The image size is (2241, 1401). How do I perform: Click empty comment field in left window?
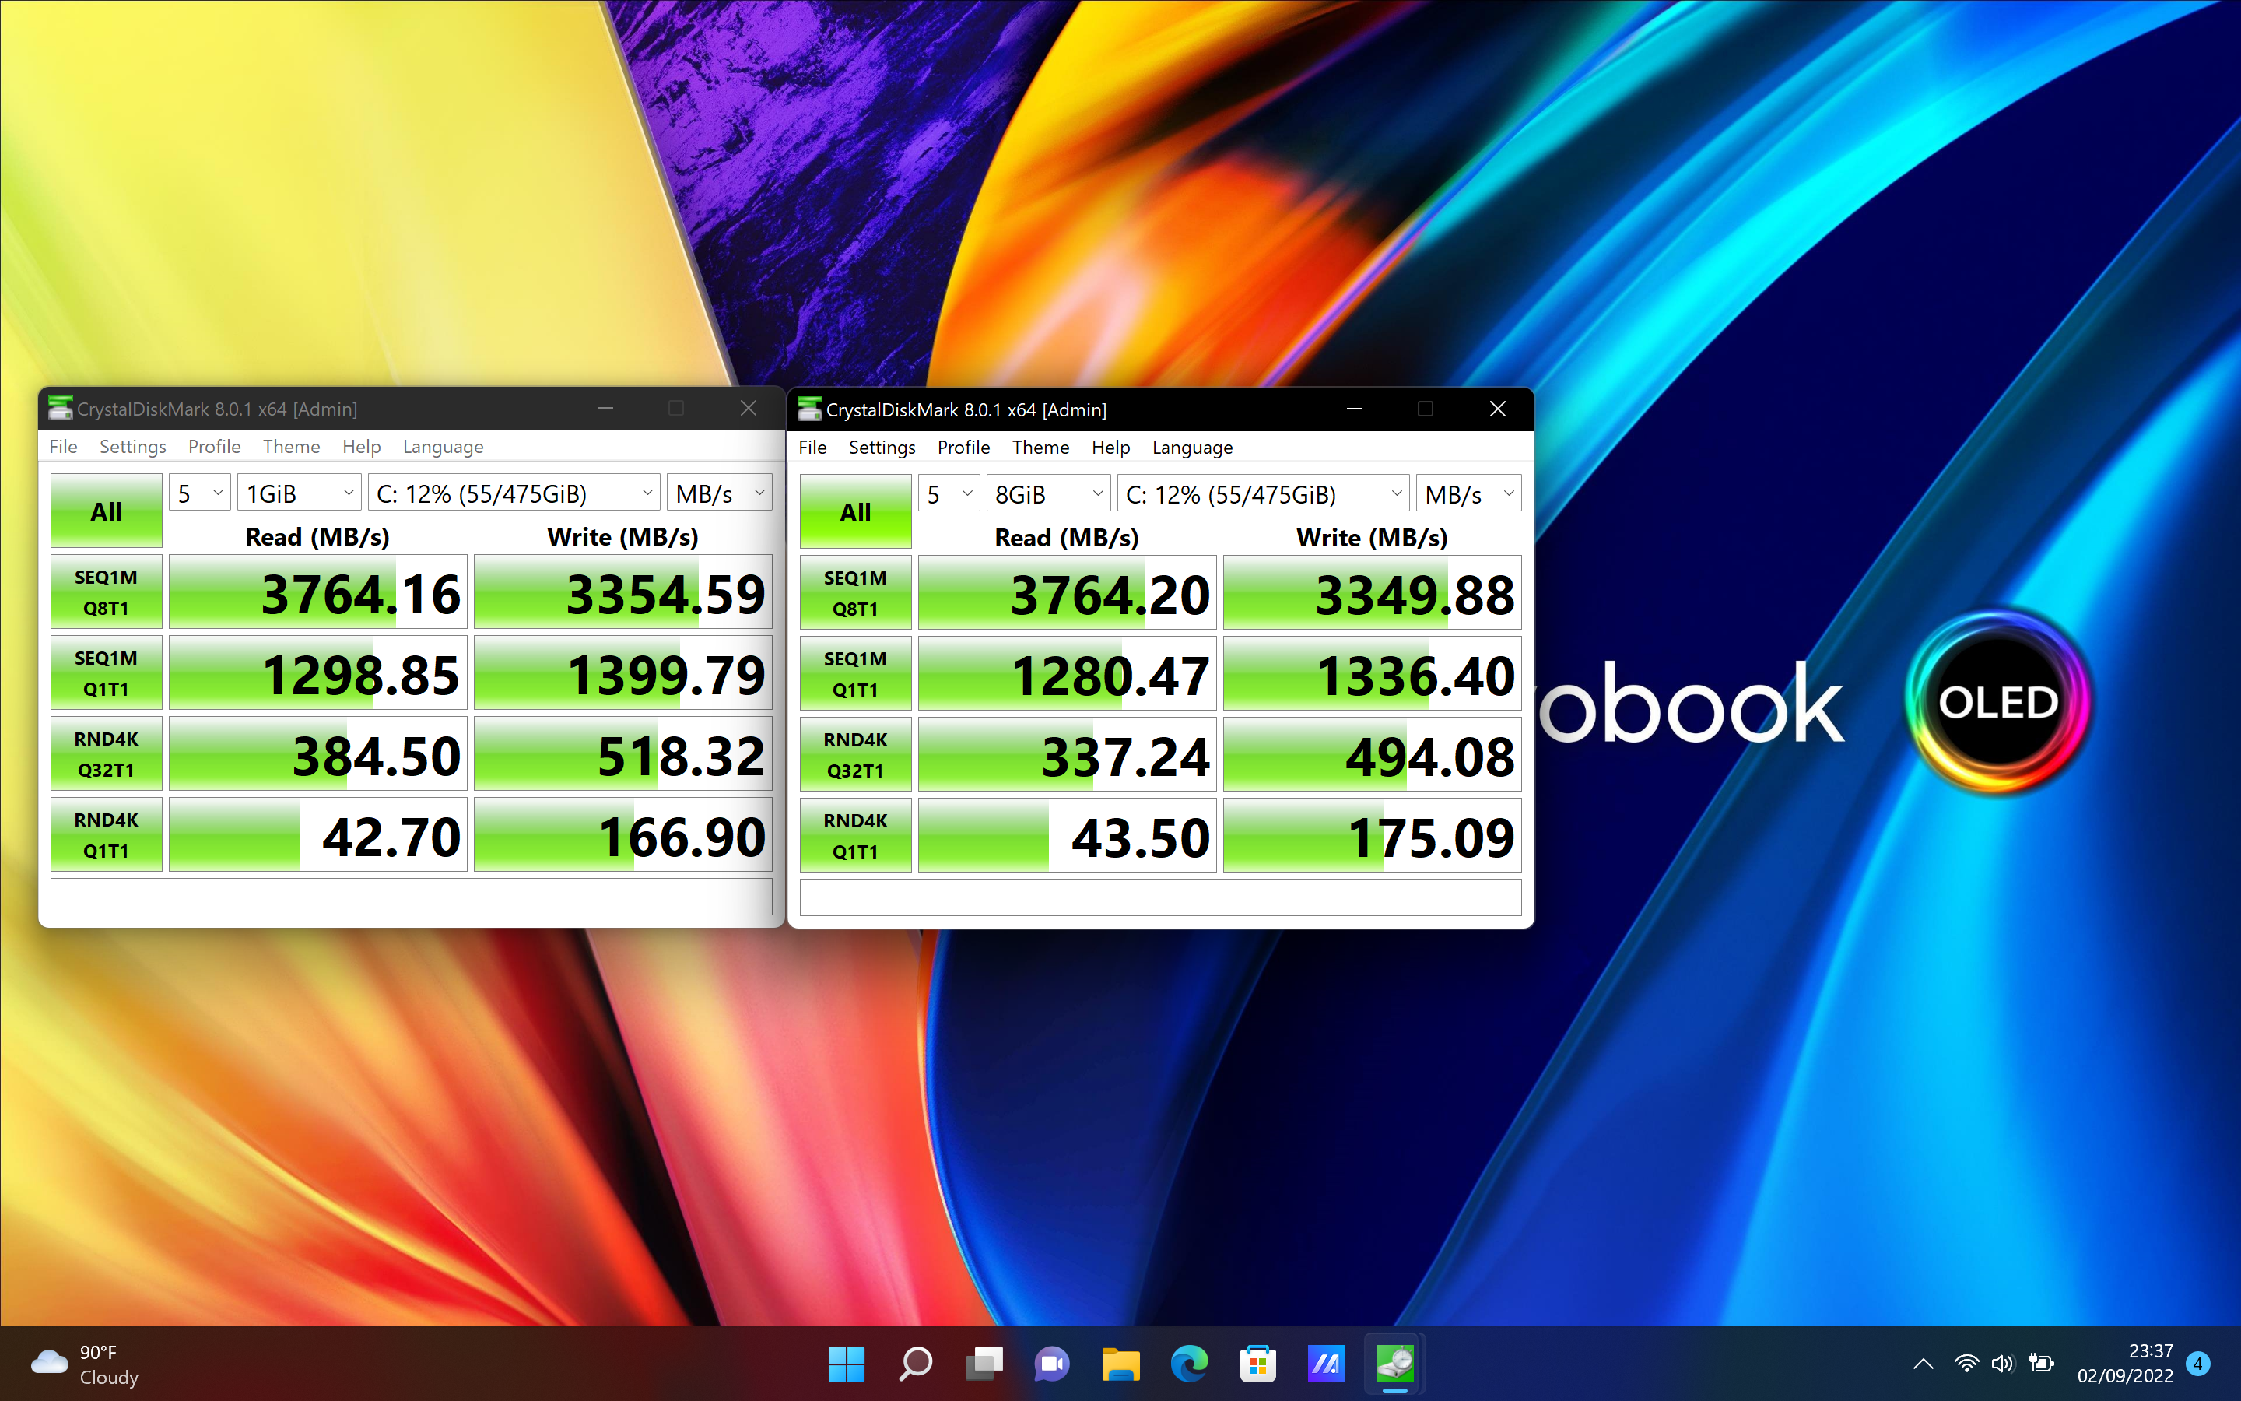click(411, 897)
